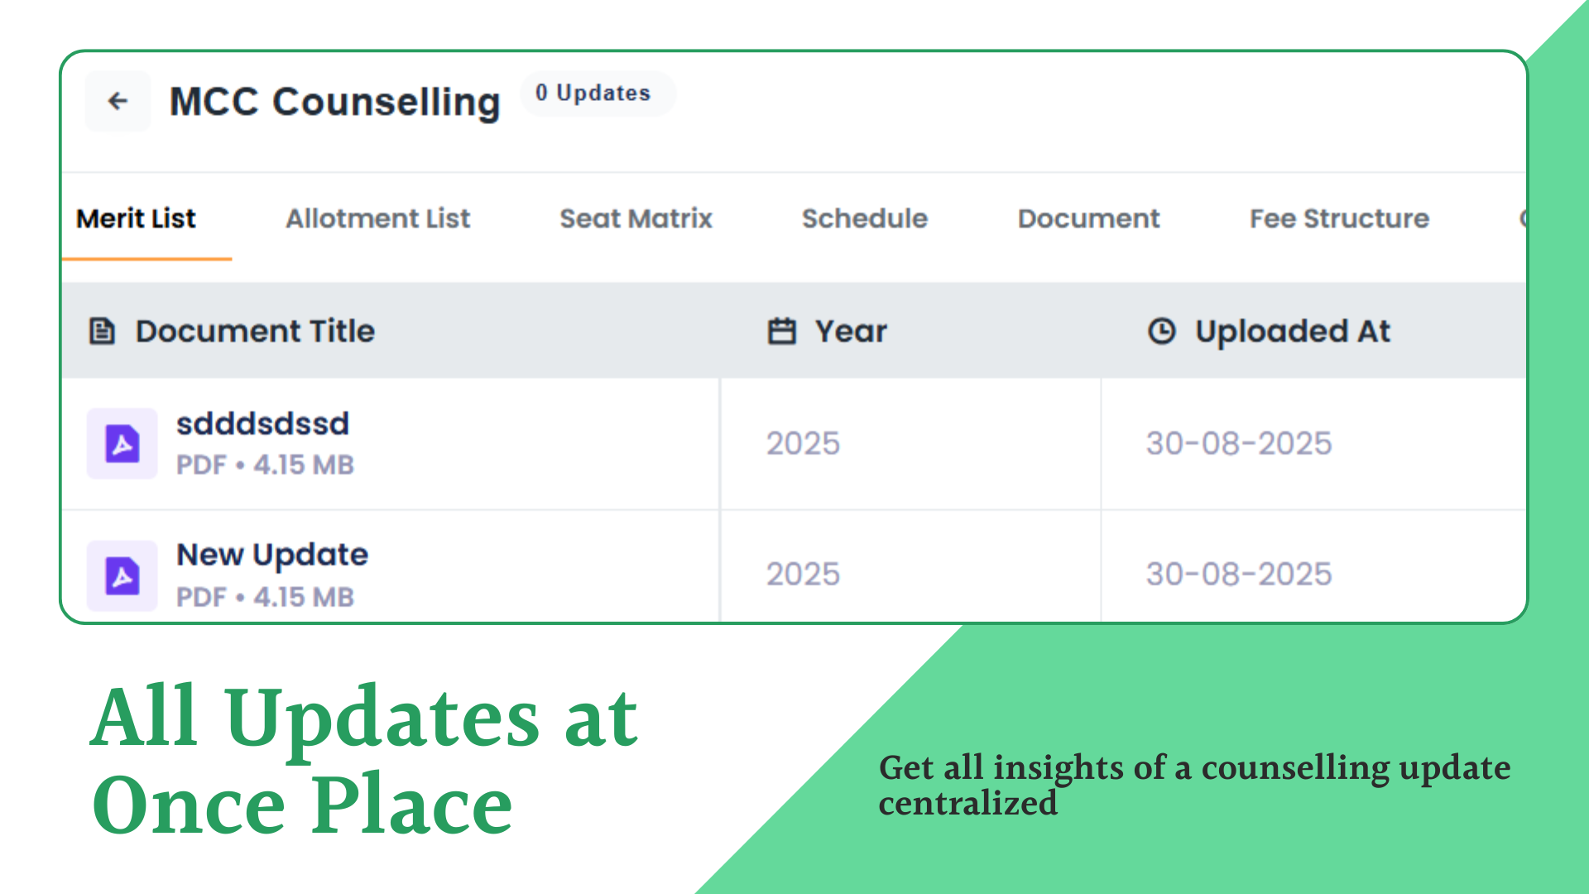
Task: Click the document icon beside Document Title
Action: click(102, 331)
